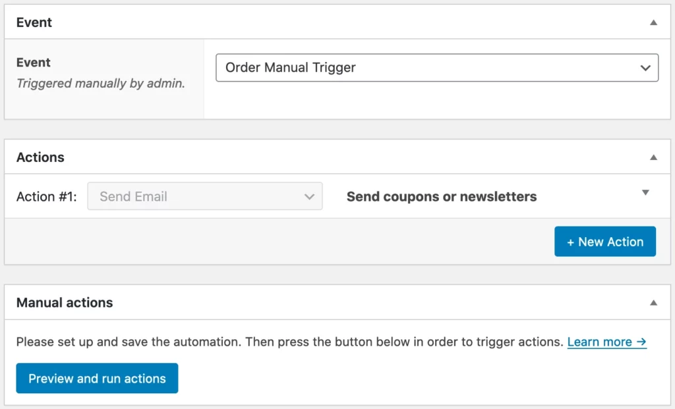Add a new action with + New Action
This screenshot has width=675, height=409.
pyautogui.click(x=604, y=241)
